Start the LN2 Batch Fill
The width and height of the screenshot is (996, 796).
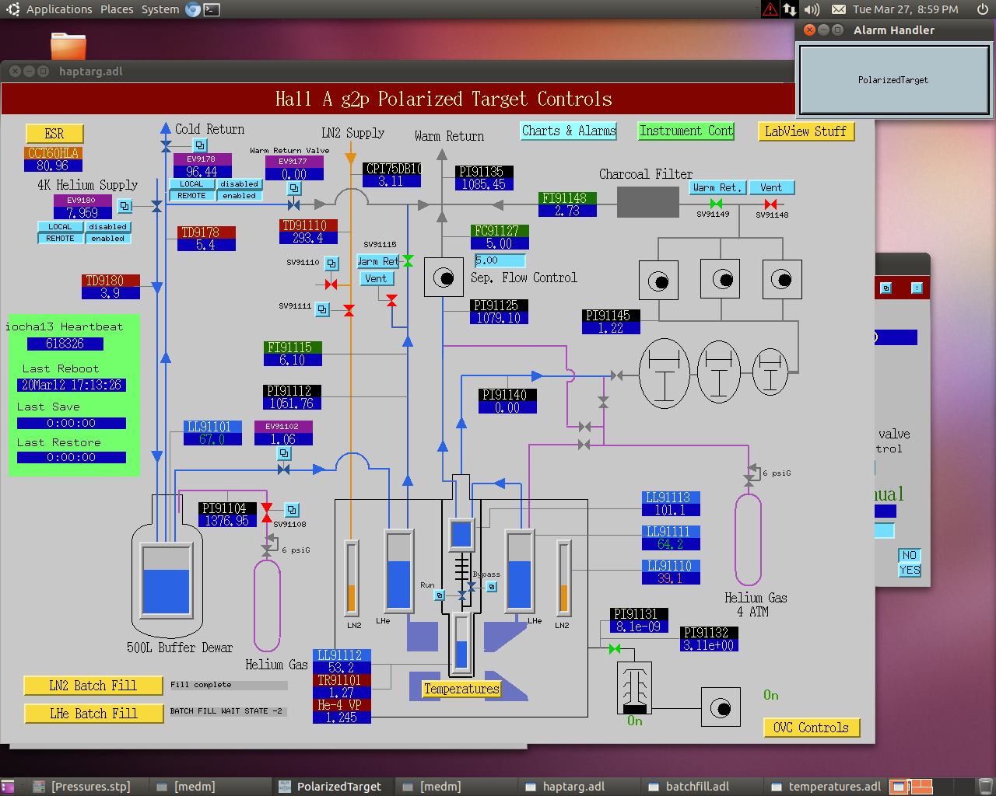pos(93,686)
